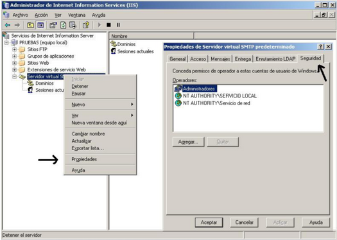Click the Extensiones de servicio Web folder icon
The width and height of the screenshot is (337, 240).
(22, 70)
